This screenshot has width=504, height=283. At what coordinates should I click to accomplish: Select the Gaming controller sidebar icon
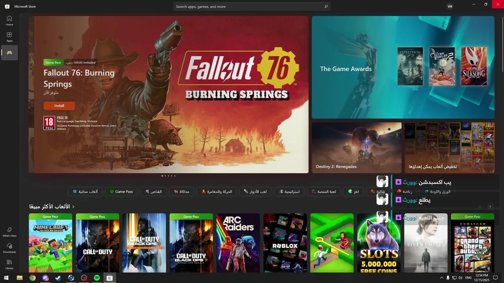pos(9,53)
